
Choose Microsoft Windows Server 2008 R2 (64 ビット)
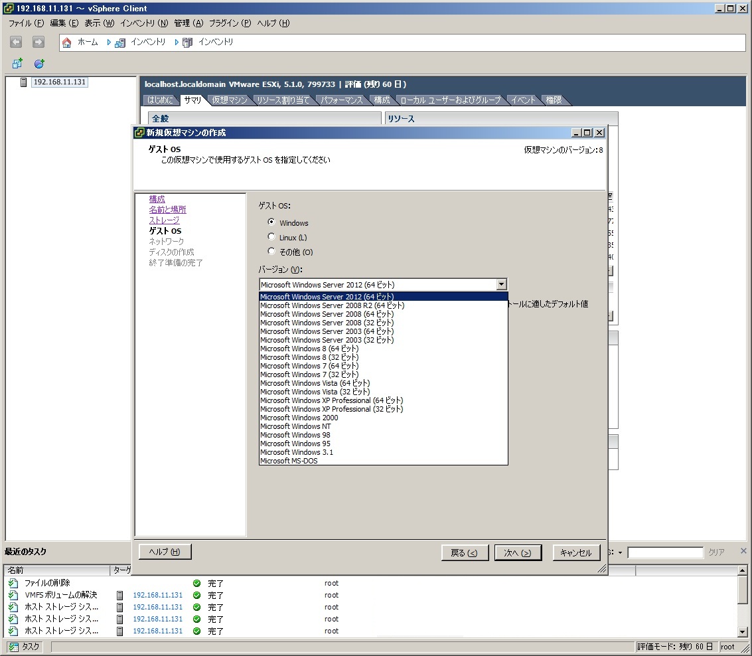383,305
